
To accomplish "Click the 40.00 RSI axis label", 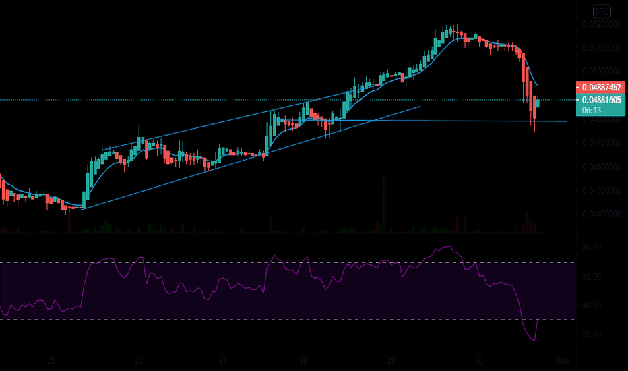I will pyautogui.click(x=592, y=305).
